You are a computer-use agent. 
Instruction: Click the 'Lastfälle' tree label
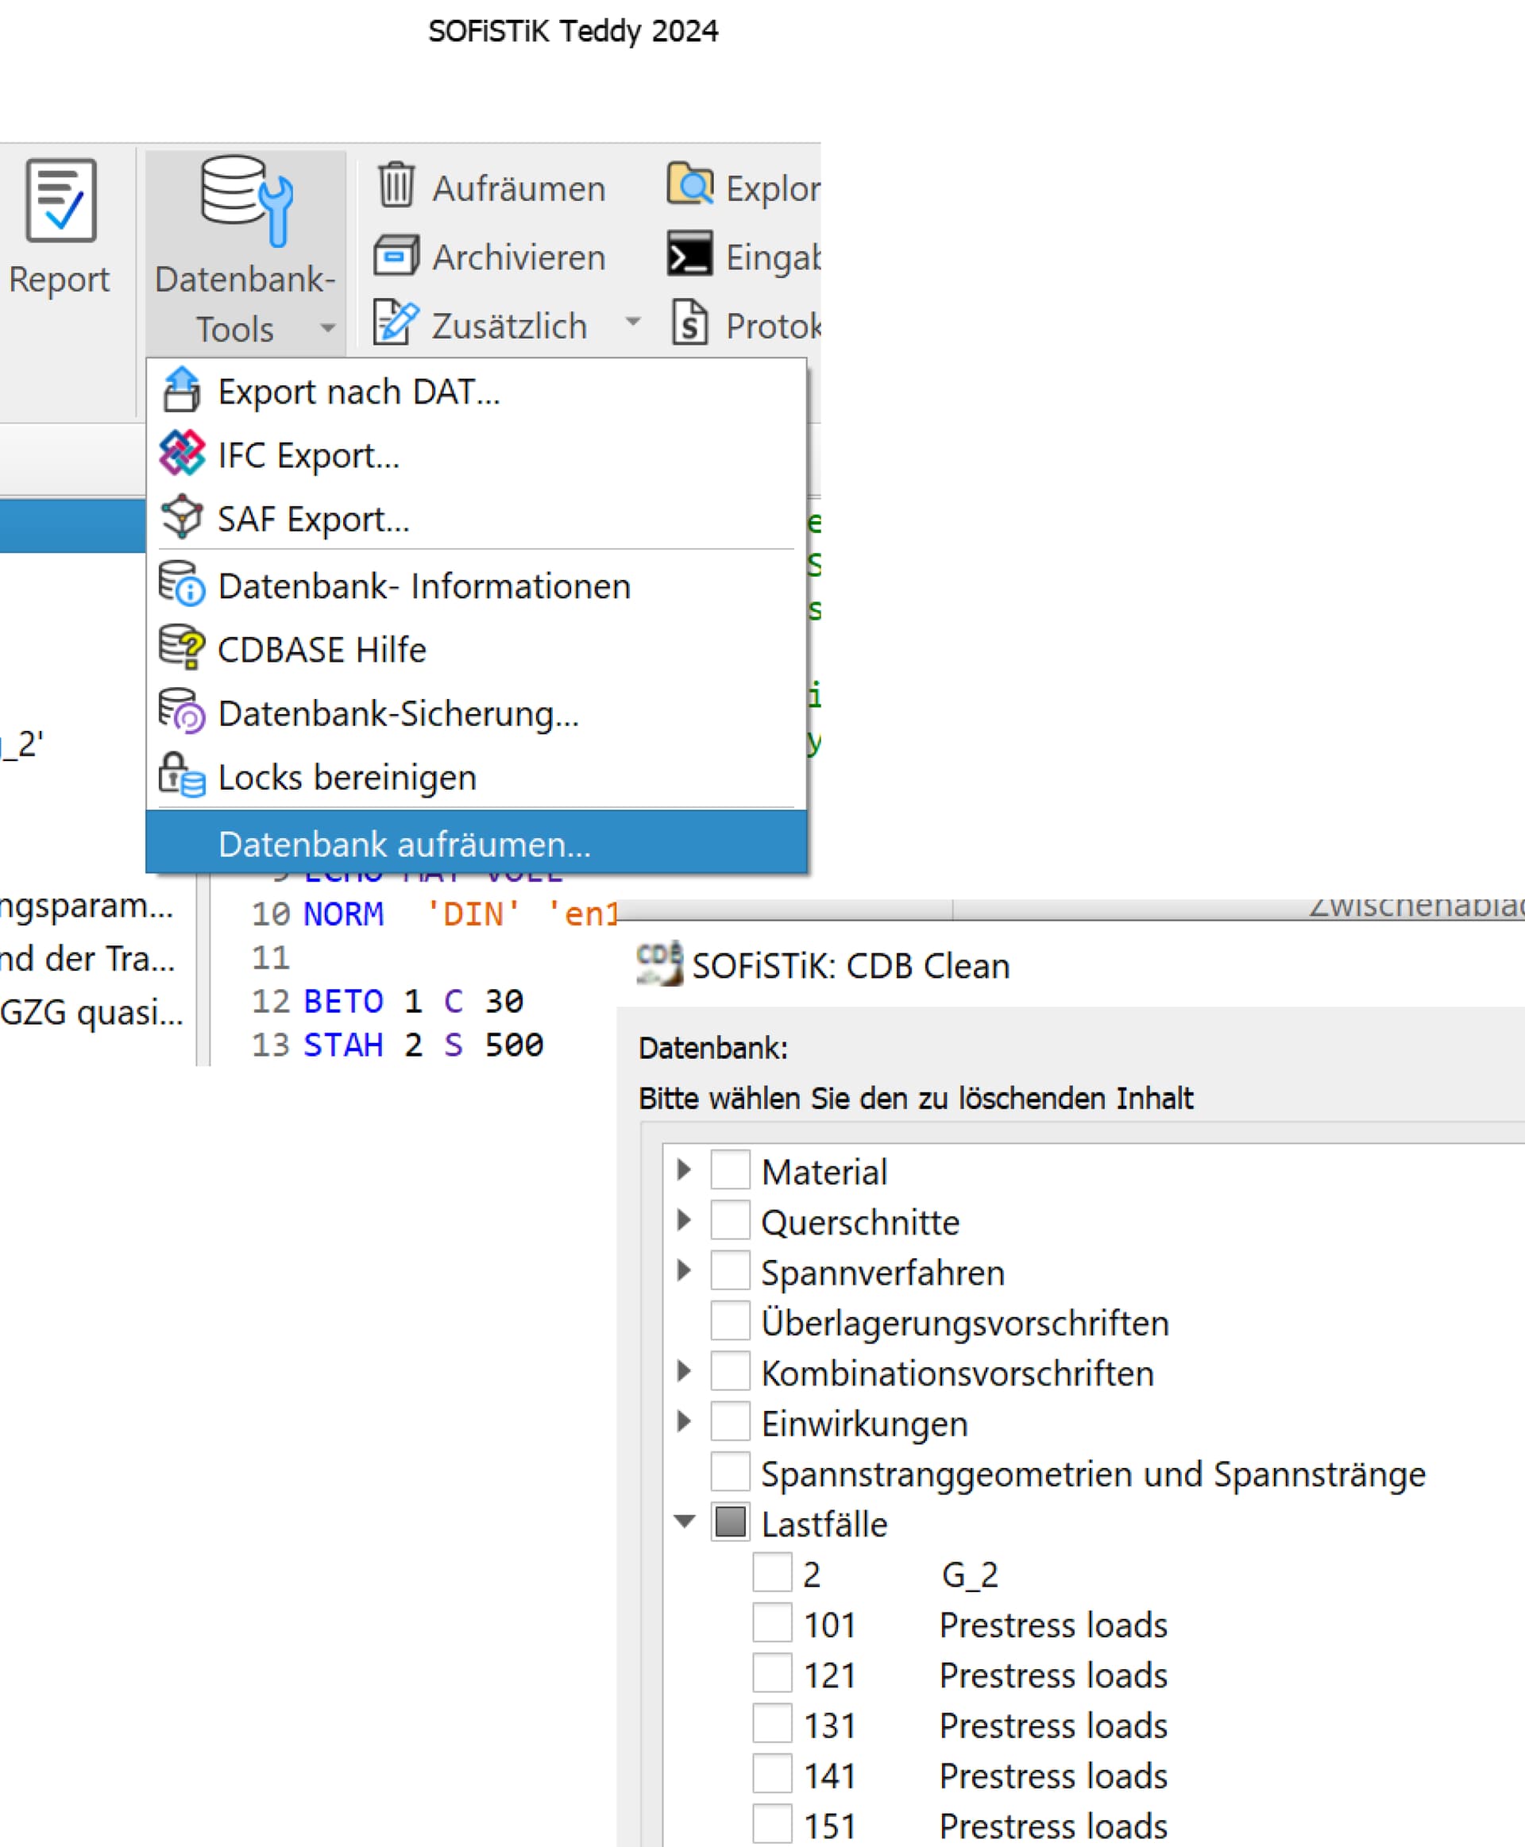824,1523
